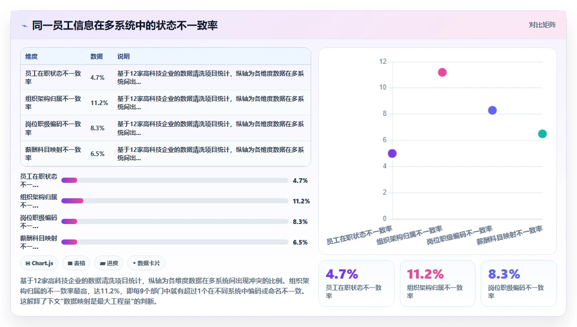Click the 11.2% table value
The height and width of the screenshot is (327, 577).
coord(99,103)
